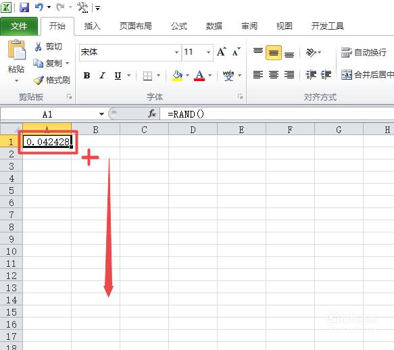Apply red font color A
This screenshot has width=394, height=350.
(x=199, y=76)
